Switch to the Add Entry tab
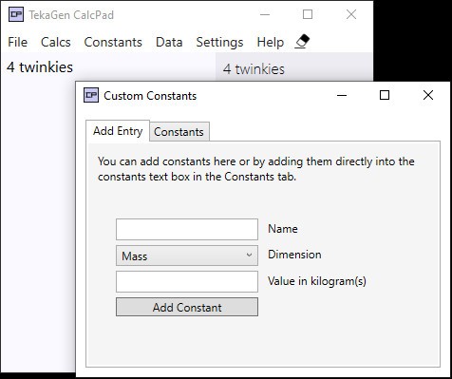452x379 pixels. 118,131
